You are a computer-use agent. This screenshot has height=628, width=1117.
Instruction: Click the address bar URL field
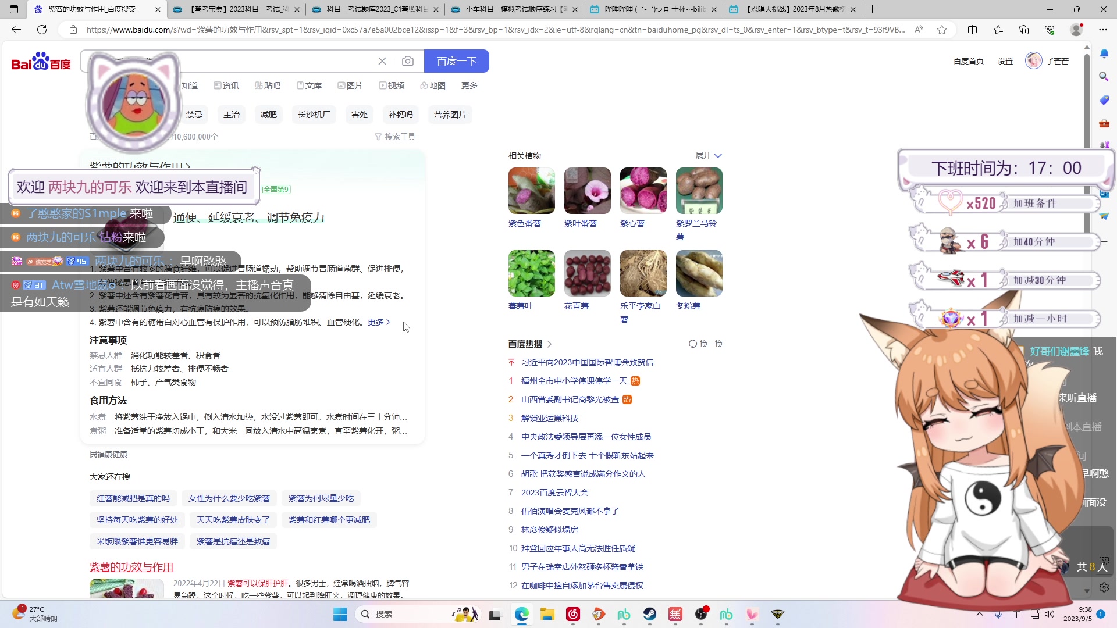click(496, 30)
